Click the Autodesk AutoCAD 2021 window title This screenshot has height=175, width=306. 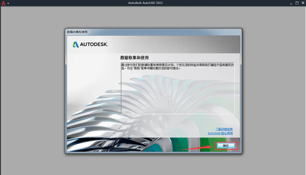[x=145, y=3]
